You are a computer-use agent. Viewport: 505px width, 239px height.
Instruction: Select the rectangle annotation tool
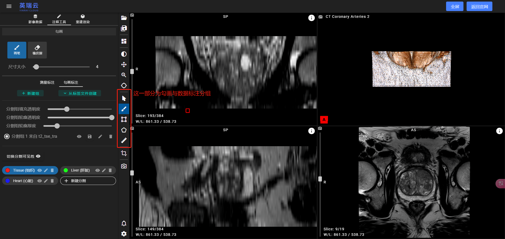click(124, 119)
